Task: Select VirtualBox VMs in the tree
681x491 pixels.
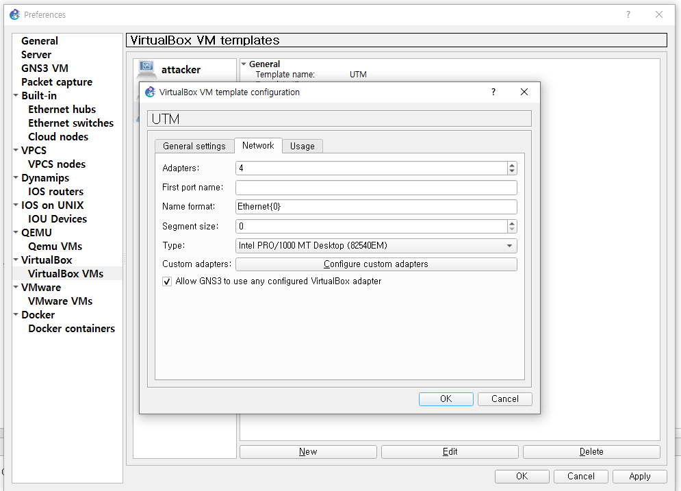Action: click(66, 274)
